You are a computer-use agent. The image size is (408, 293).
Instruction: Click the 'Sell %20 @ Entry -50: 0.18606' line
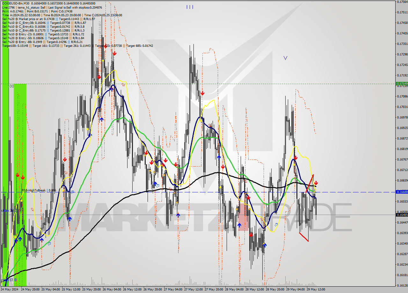click(43, 38)
